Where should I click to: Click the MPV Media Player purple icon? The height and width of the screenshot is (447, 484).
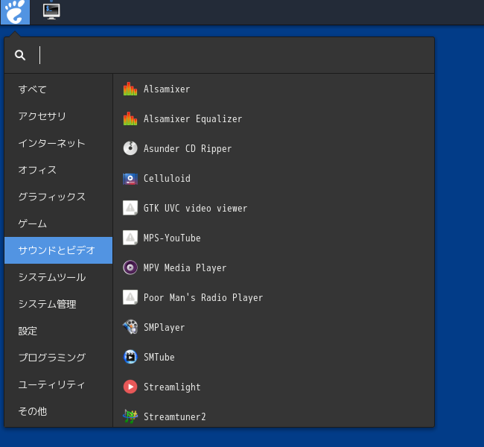pyautogui.click(x=130, y=267)
